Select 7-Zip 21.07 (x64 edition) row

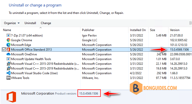(x=27, y=35)
